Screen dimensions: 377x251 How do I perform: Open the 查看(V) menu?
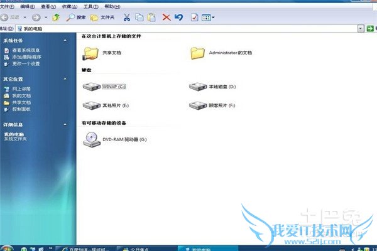[x=48, y=7]
